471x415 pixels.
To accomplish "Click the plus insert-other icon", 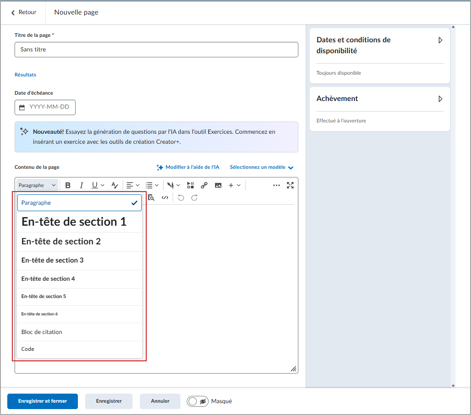I will pyautogui.click(x=231, y=186).
